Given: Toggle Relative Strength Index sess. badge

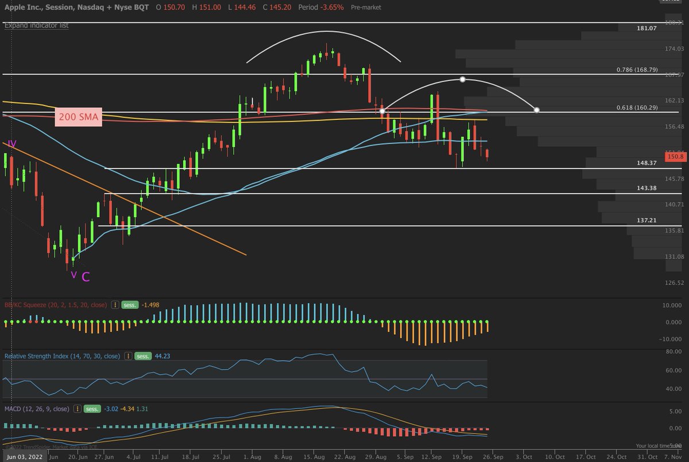Looking at the screenshot, I should (x=143, y=356).
